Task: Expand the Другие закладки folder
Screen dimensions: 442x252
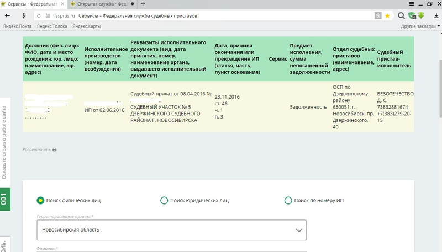Action: [x=420, y=26]
